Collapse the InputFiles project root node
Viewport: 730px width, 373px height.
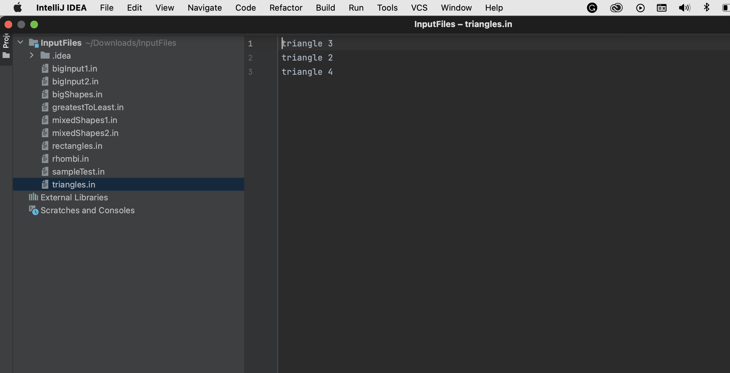(20, 43)
